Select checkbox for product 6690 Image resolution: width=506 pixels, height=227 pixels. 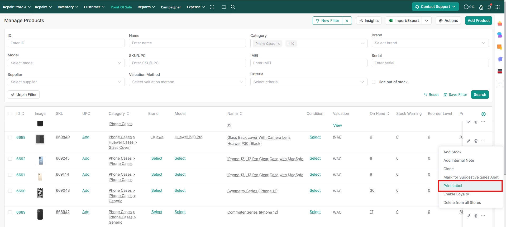tap(10, 191)
